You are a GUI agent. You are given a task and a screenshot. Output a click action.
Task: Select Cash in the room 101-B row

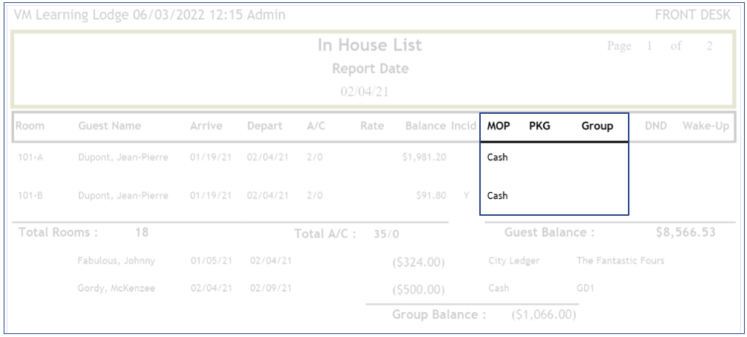498,196
